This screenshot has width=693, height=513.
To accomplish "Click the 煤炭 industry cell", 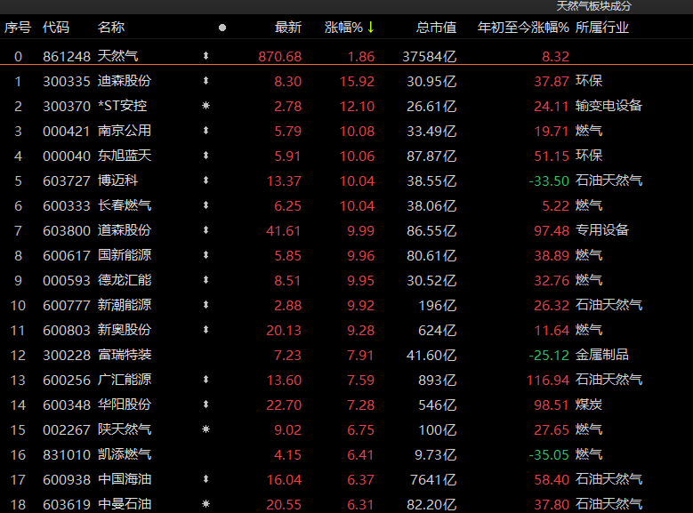I will pos(589,405).
